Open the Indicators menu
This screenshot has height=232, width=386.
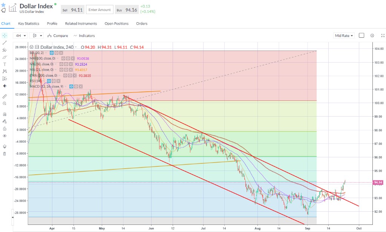84,35
